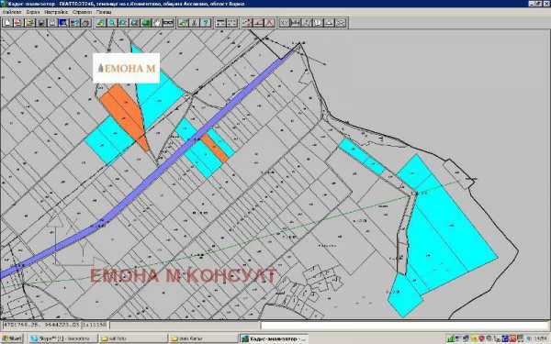The height and width of the screenshot is (344, 551).
Task: Click the system tray clock
Action: (x=542, y=338)
